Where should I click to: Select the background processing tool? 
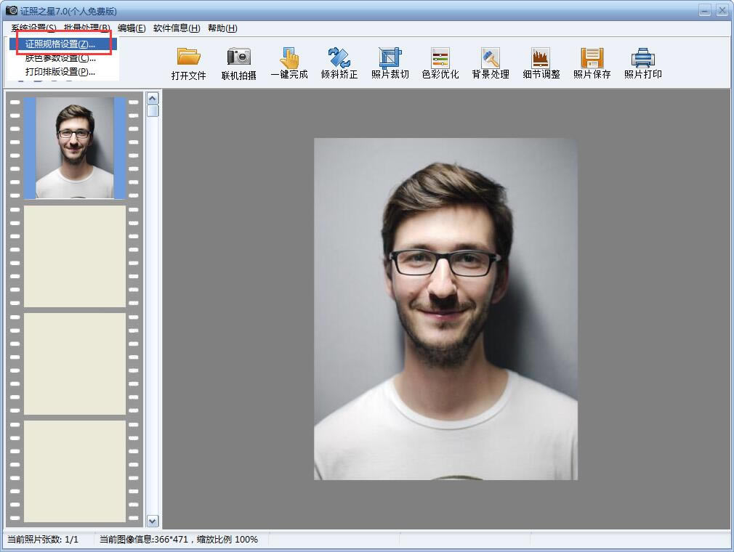pos(491,57)
